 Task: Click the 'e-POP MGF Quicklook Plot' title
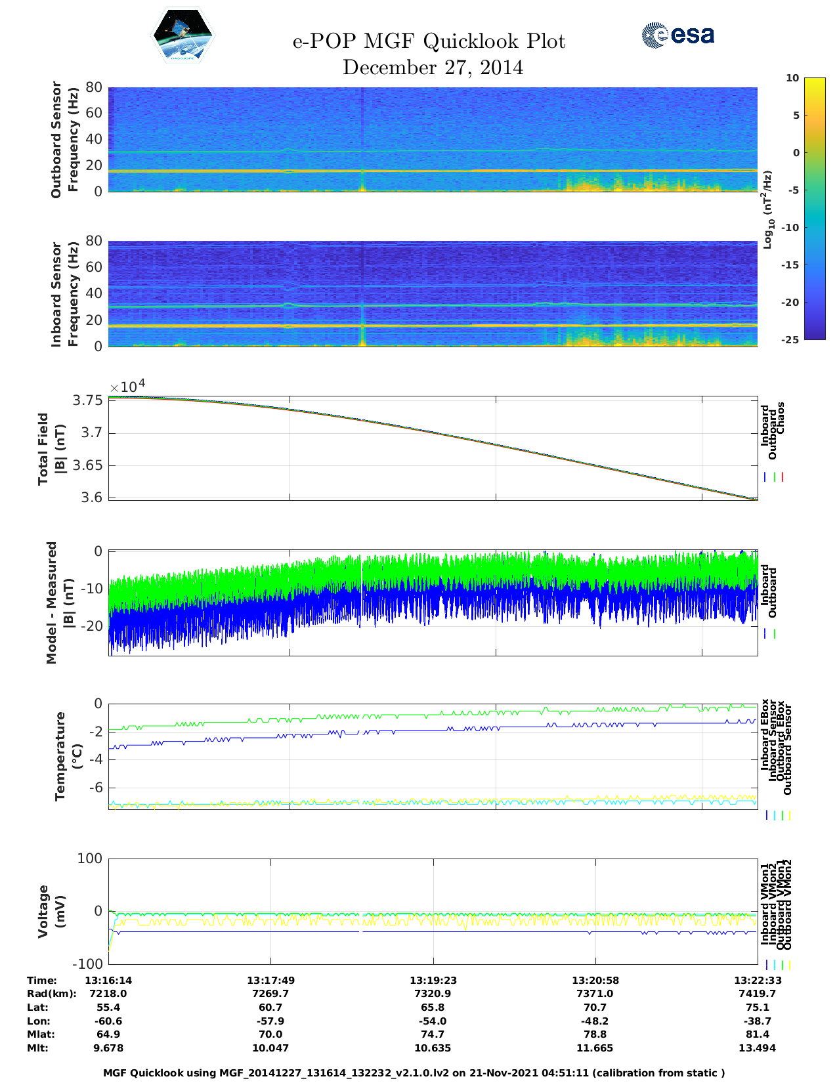[x=429, y=41]
